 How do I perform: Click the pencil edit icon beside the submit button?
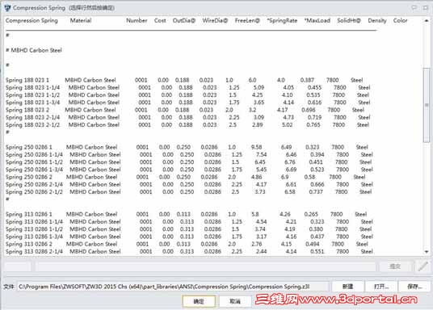[422, 266]
